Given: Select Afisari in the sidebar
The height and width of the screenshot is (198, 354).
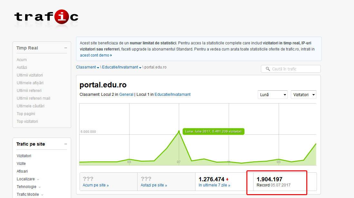Looking at the screenshot, I should [x=22, y=171].
